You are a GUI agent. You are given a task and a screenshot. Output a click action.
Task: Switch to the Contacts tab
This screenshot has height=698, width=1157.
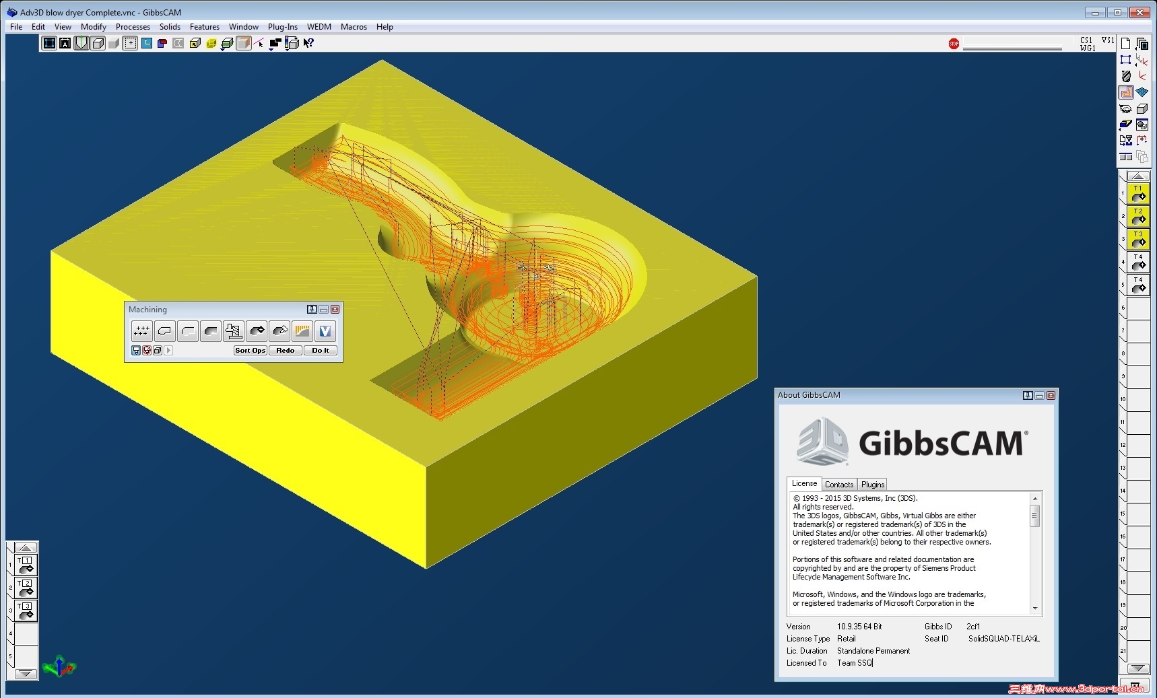point(839,485)
